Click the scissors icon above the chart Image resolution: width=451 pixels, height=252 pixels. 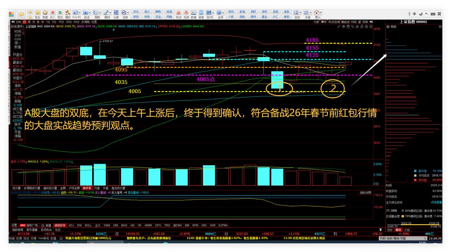(357, 26)
